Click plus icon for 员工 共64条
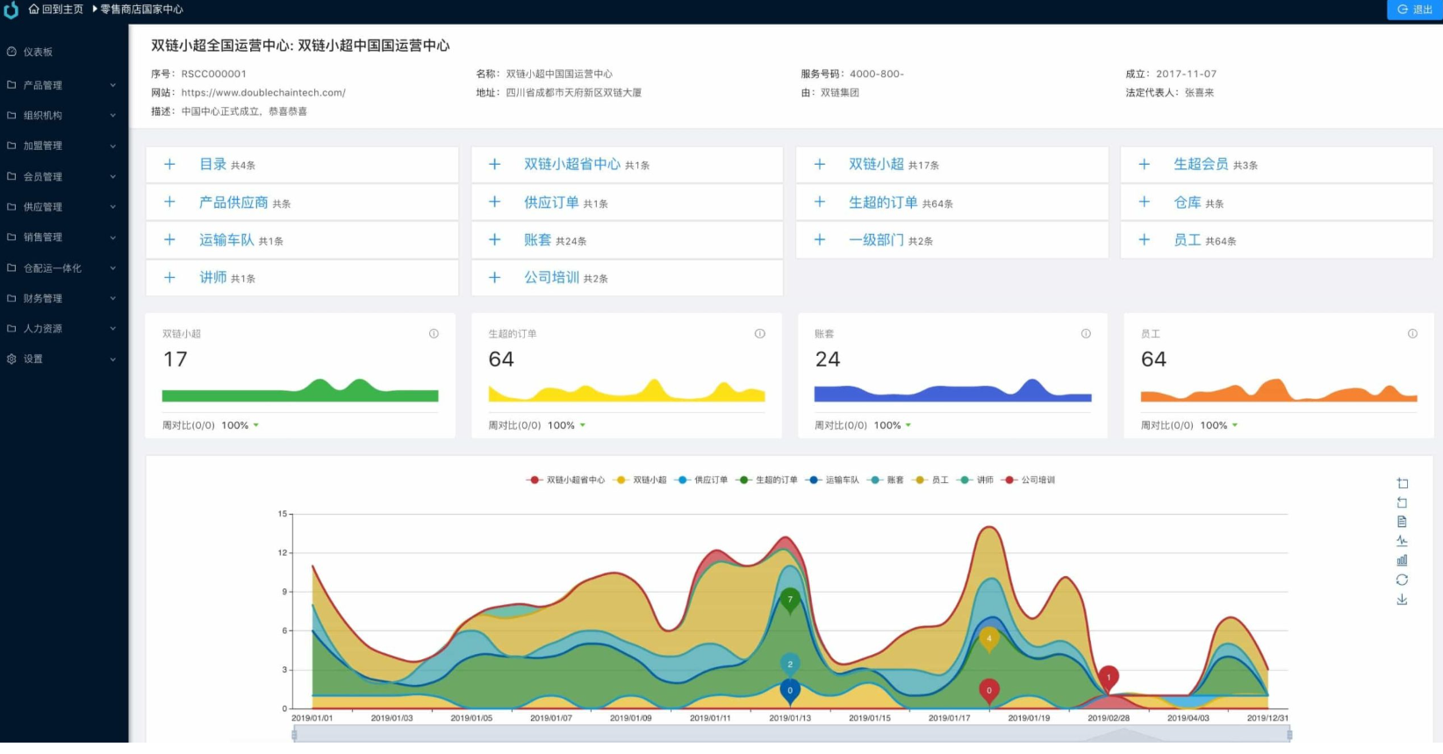Image resolution: width=1443 pixels, height=754 pixels. pos(1144,239)
